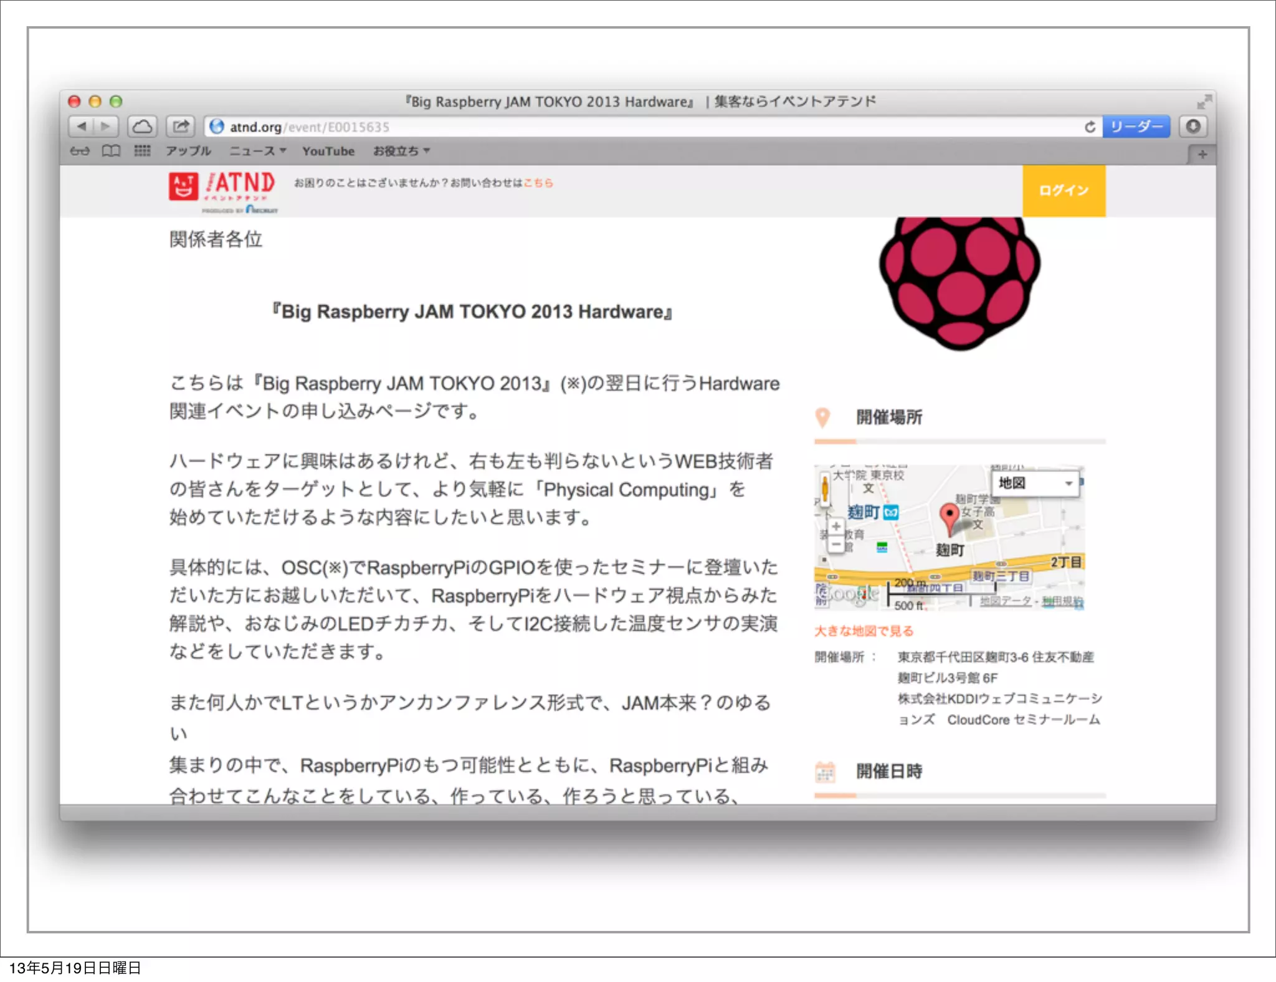
Task: Open the アップル bookmark bar item
Action: point(188,151)
